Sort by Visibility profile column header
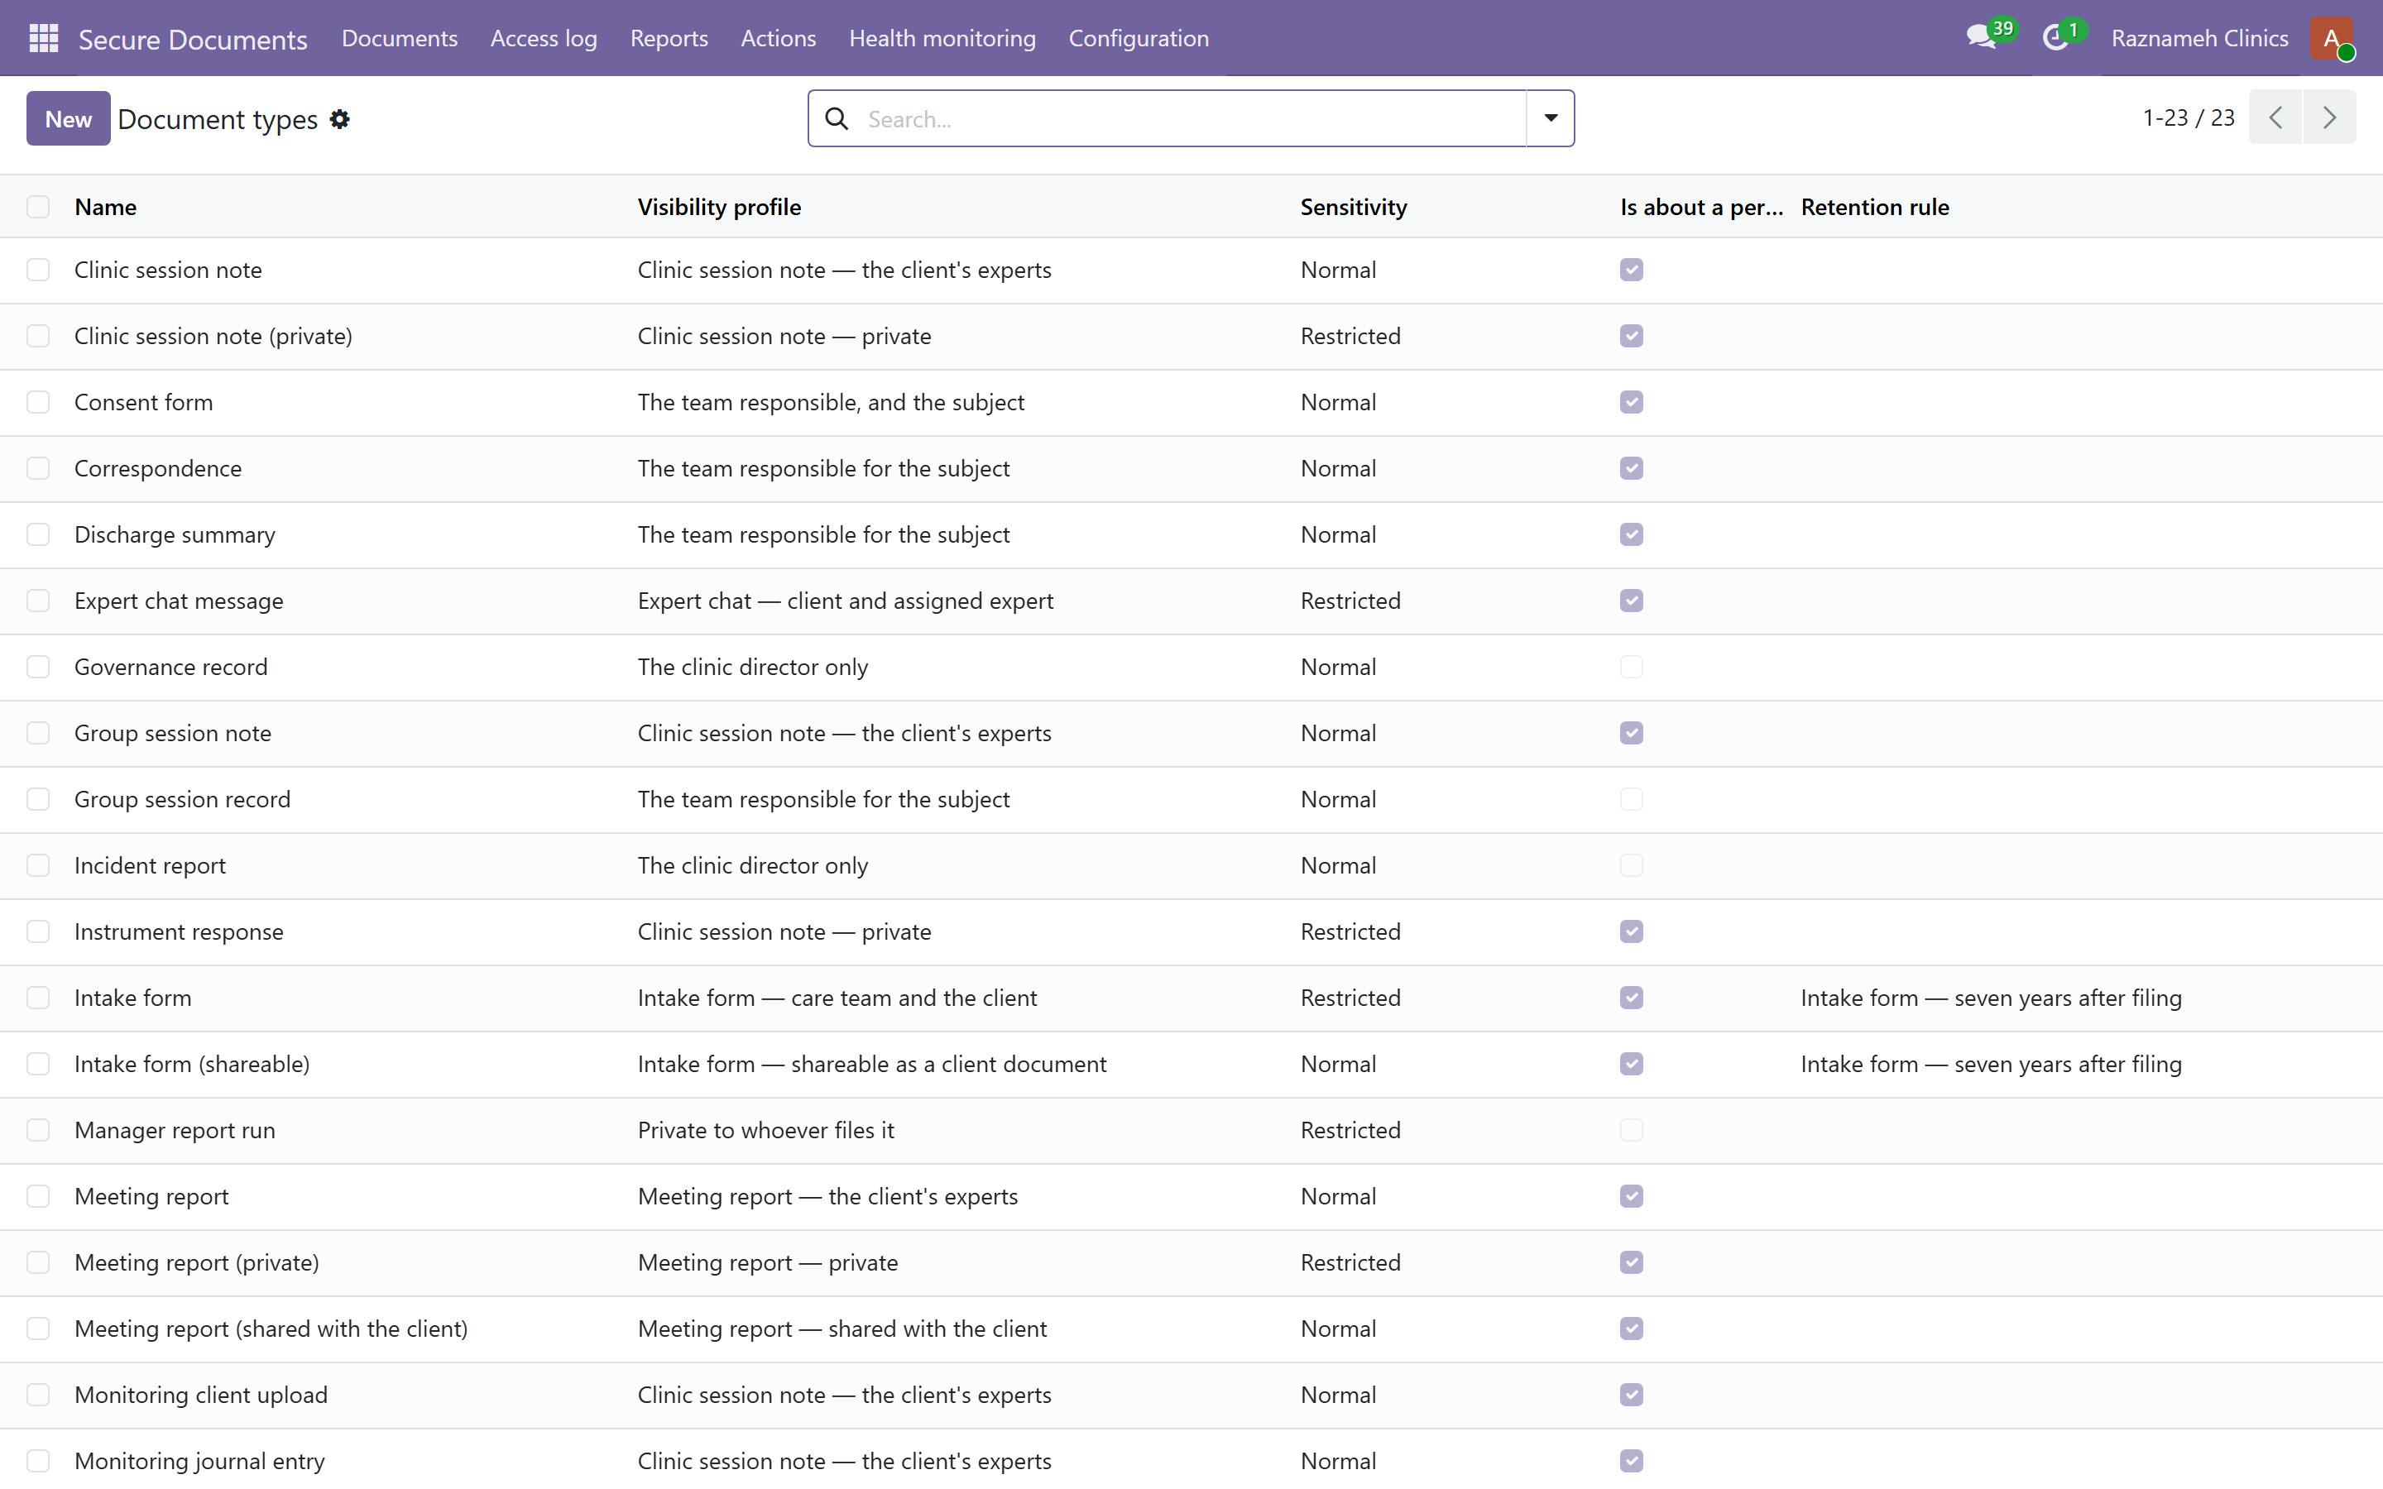 (x=719, y=207)
